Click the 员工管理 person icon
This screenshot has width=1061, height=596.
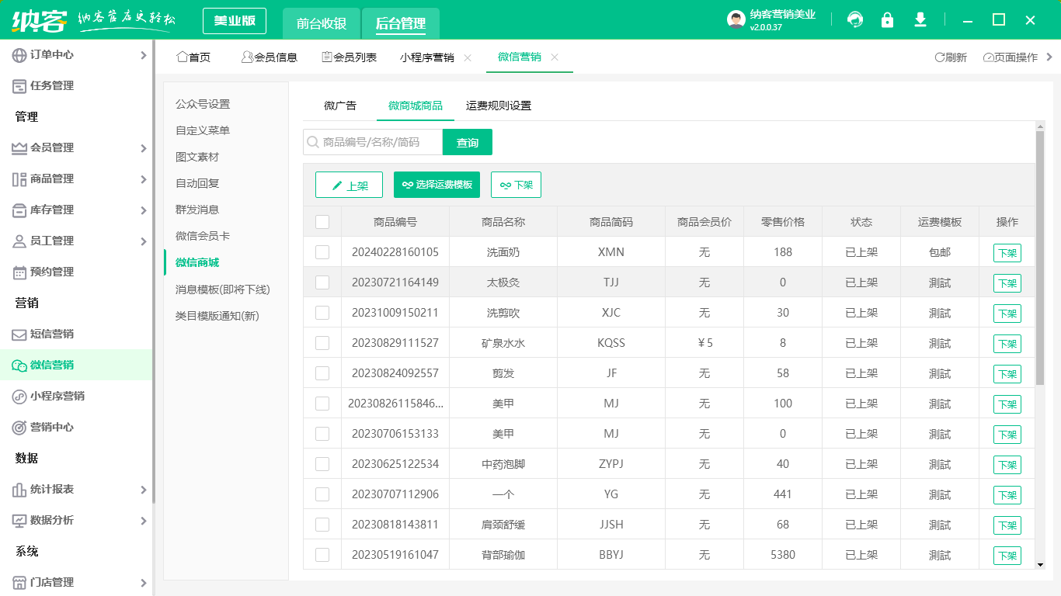(x=19, y=241)
